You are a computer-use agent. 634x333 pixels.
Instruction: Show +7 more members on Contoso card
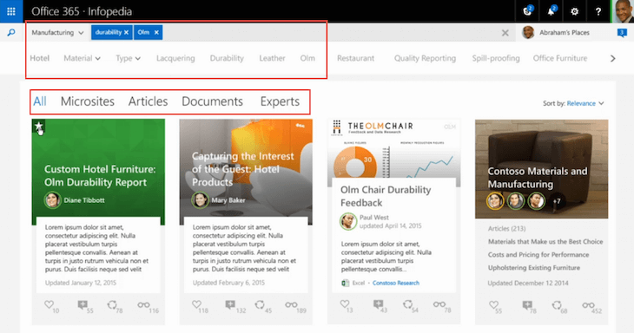557,201
